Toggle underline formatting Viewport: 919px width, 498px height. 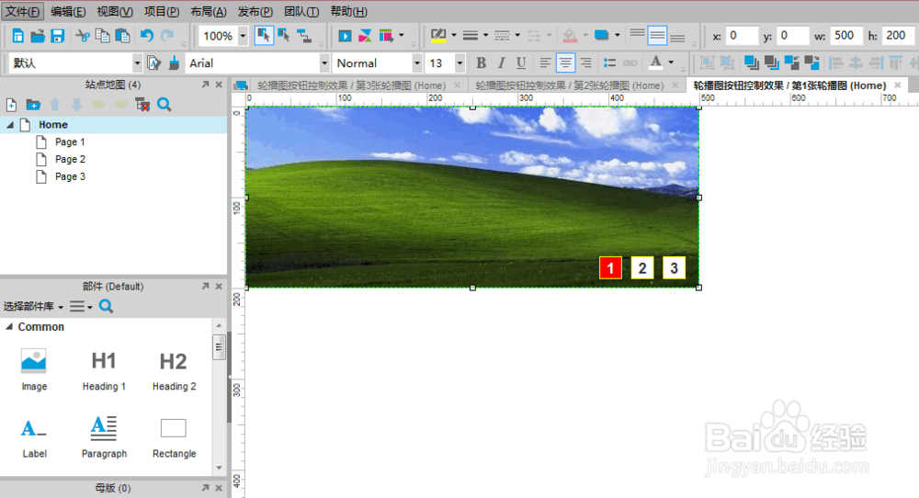click(521, 62)
